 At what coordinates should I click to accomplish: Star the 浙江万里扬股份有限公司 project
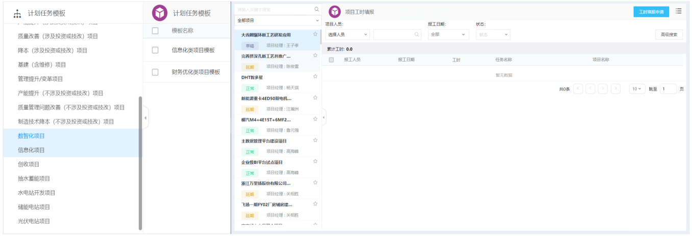(315, 183)
